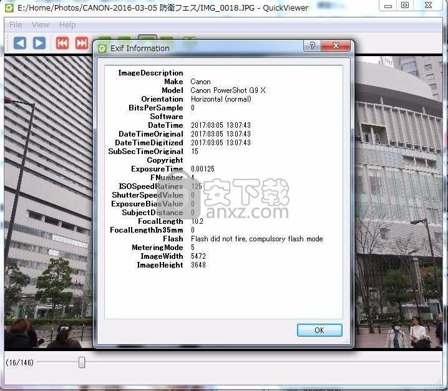Click the Copyright label
Image resolution: width=448 pixels, height=391 pixels.
coord(165,160)
